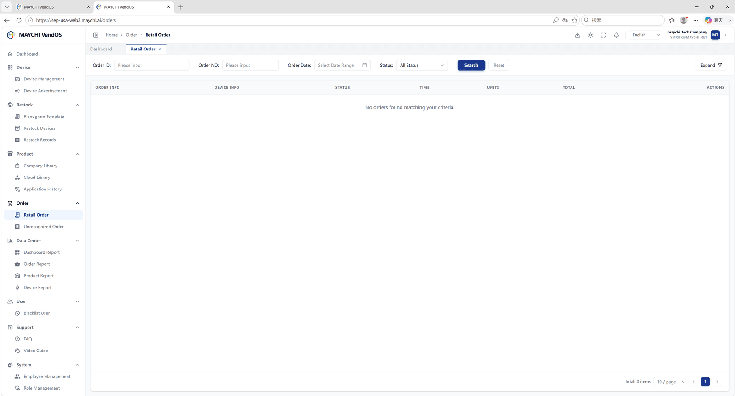Open the Order Date range picker
This screenshot has height=396, width=735.
(x=342, y=65)
